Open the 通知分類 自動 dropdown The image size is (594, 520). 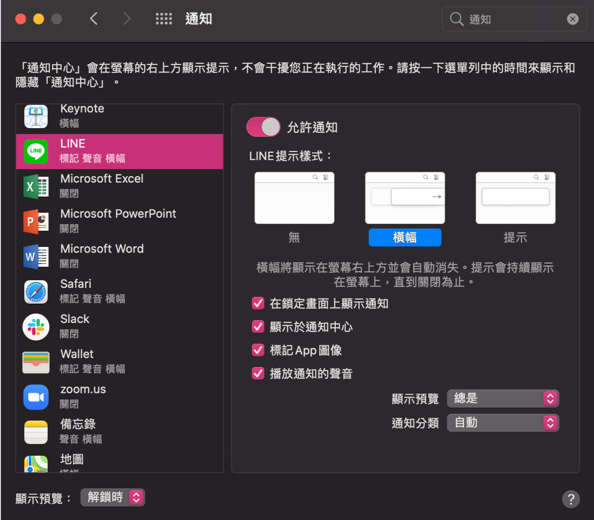click(503, 422)
